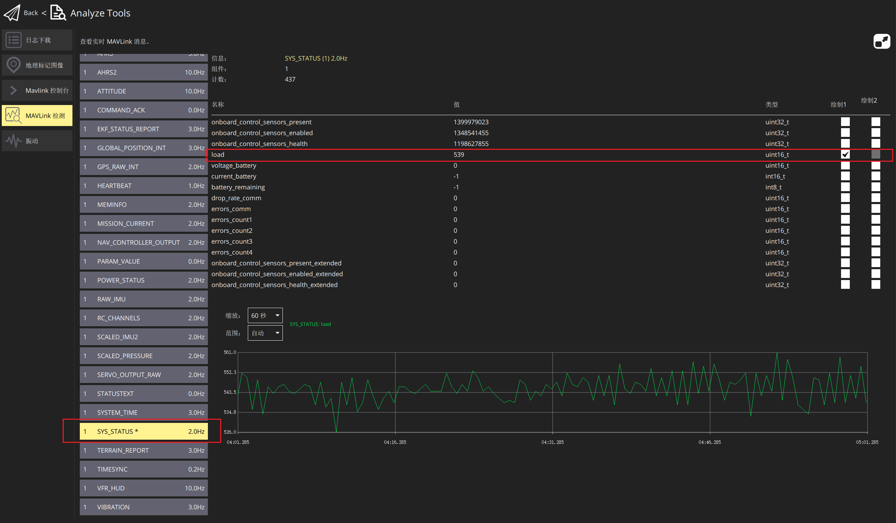Switch to the 日志下载 tab
This screenshot has height=523, width=896.
tap(37, 40)
